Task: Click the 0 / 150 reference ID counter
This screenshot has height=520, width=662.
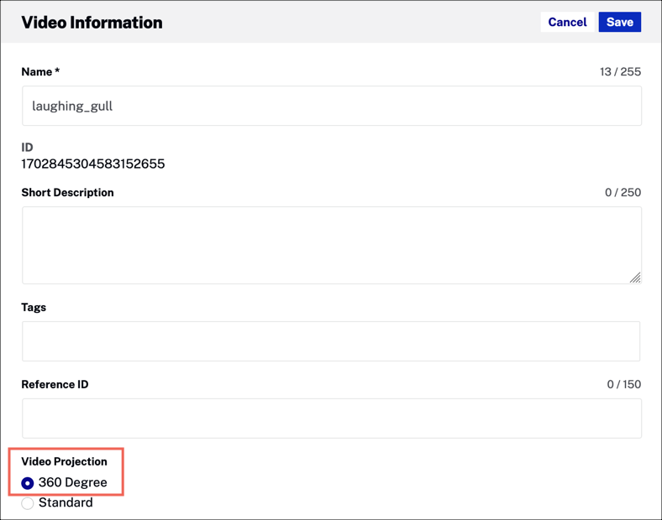Action: point(623,385)
